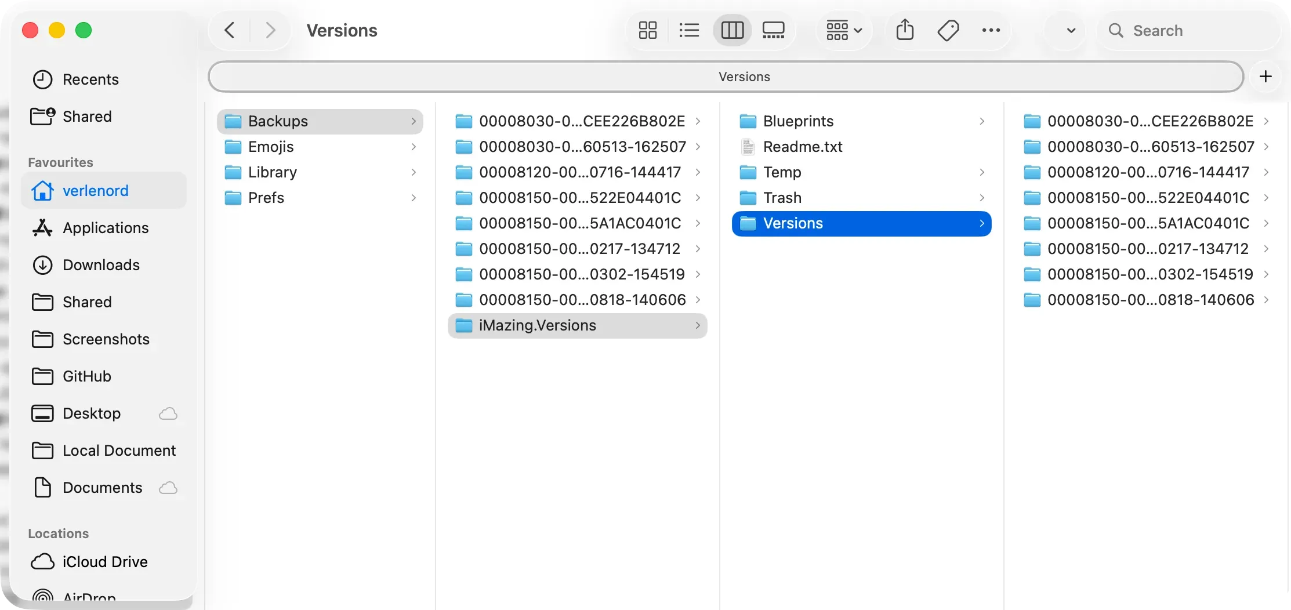Select the Blueprints folder
Image resolution: width=1291 pixels, height=610 pixels.
click(x=862, y=121)
